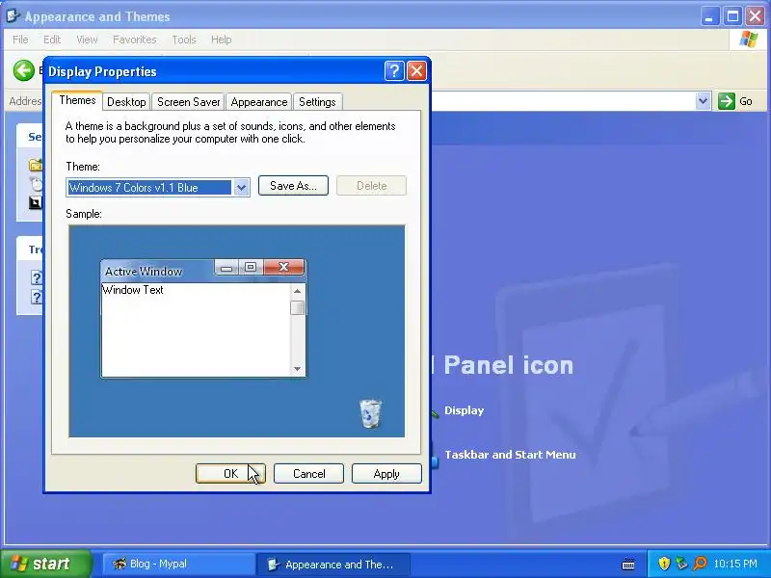Click the green Back arrow icon
The height and width of the screenshot is (578, 771).
point(23,70)
